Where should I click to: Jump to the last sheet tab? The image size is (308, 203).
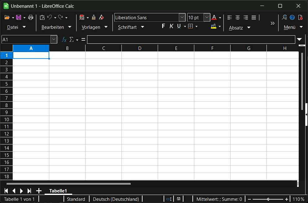pyautogui.click(x=29, y=191)
